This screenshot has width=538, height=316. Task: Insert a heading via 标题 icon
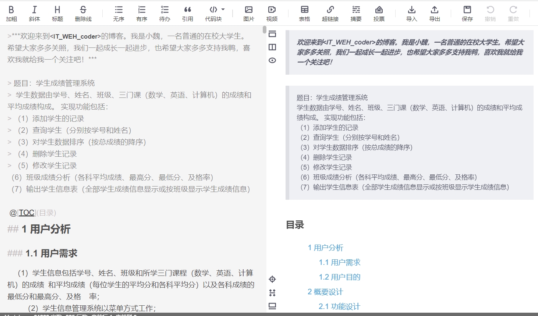click(57, 14)
